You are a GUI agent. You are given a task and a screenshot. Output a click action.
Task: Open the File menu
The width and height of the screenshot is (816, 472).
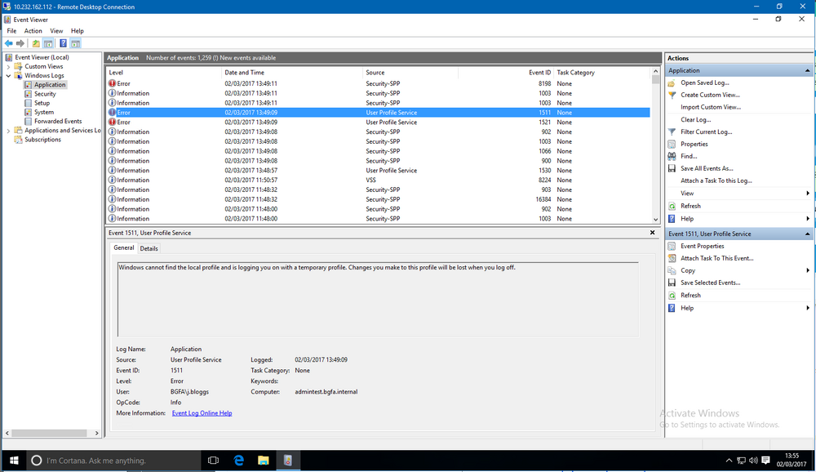coord(11,31)
